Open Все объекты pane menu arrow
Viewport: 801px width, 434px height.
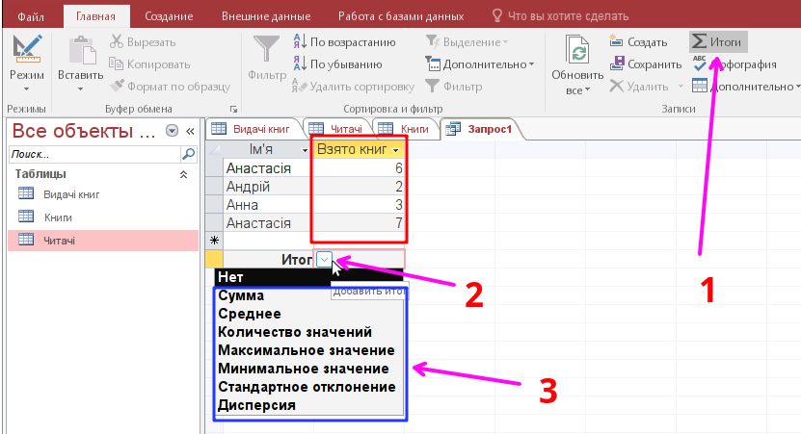(173, 131)
